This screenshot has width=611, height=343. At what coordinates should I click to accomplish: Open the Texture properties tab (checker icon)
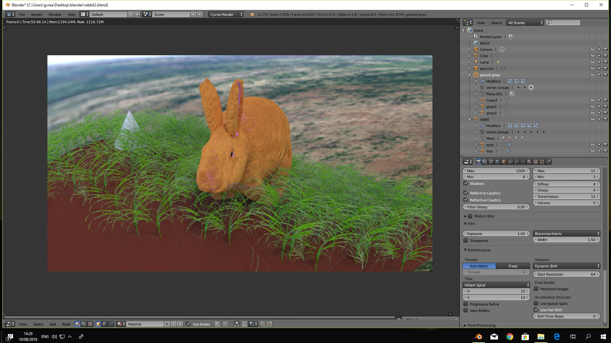pyautogui.click(x=536, y=162)
